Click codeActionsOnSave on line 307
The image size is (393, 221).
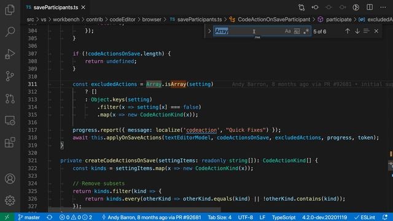click(x=114, y=53)
